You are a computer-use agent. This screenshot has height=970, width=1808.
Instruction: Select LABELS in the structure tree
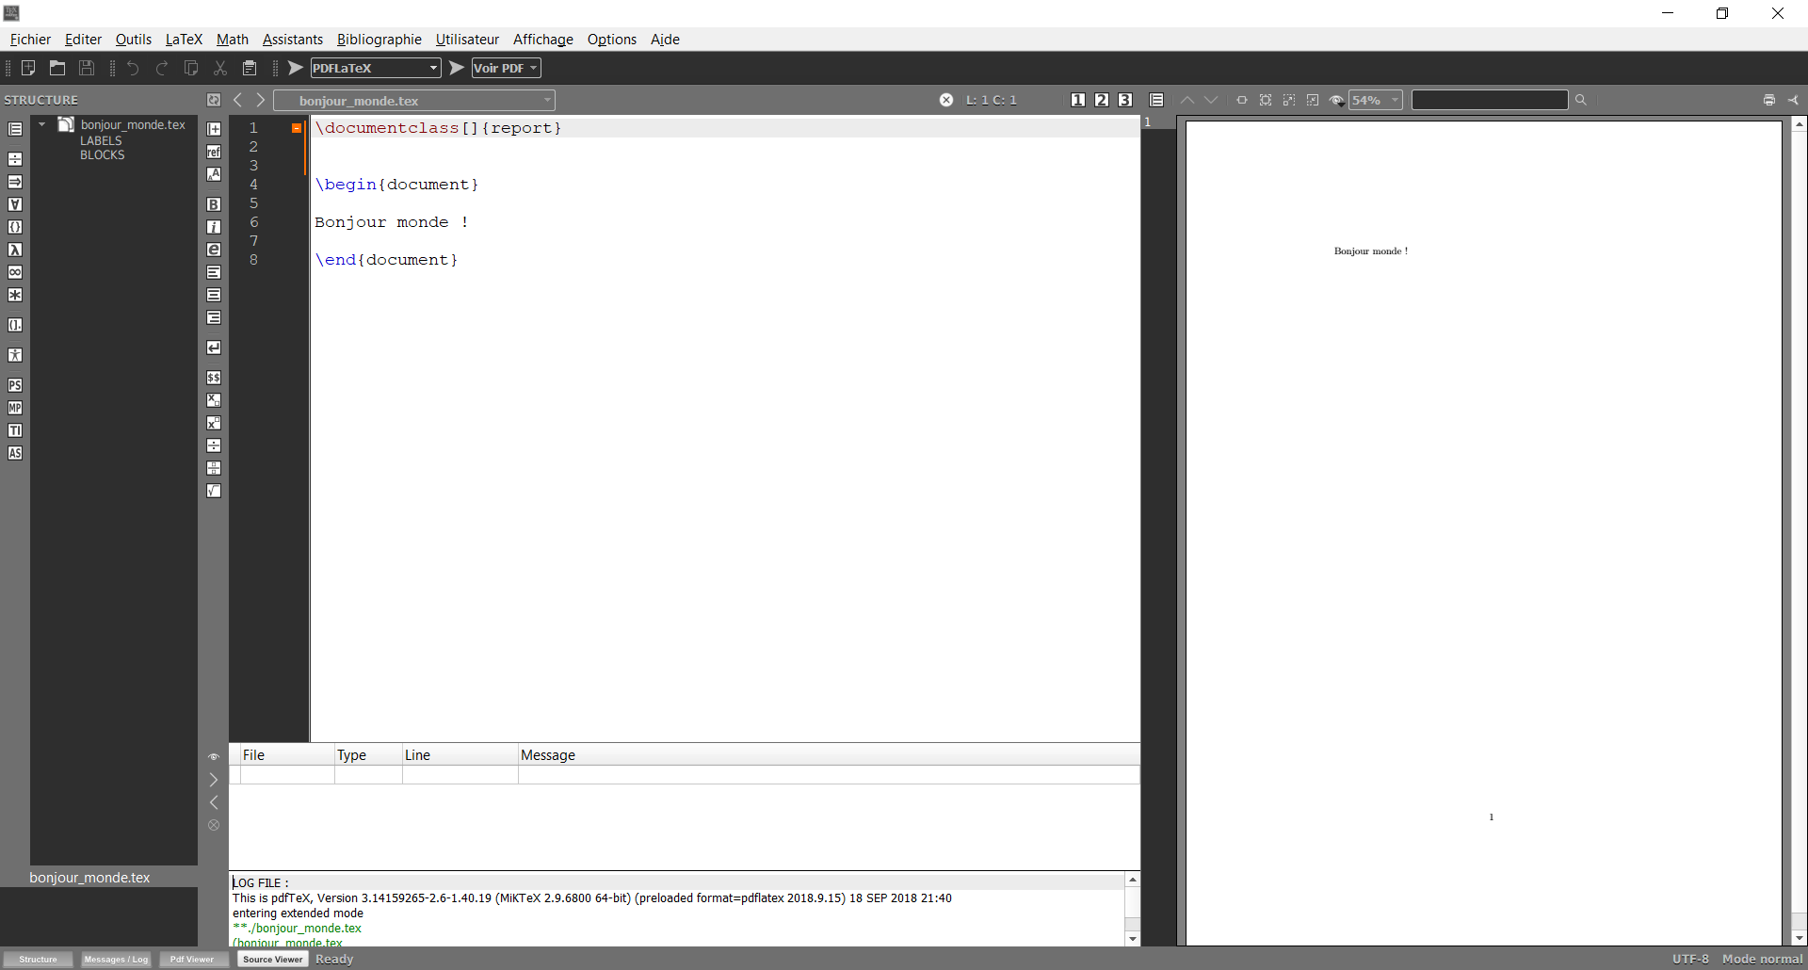[101, 140]
